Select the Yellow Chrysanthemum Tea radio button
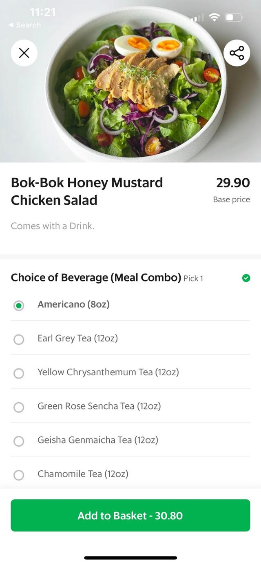This screenshot has height=565, width=261. pos(19,373)
